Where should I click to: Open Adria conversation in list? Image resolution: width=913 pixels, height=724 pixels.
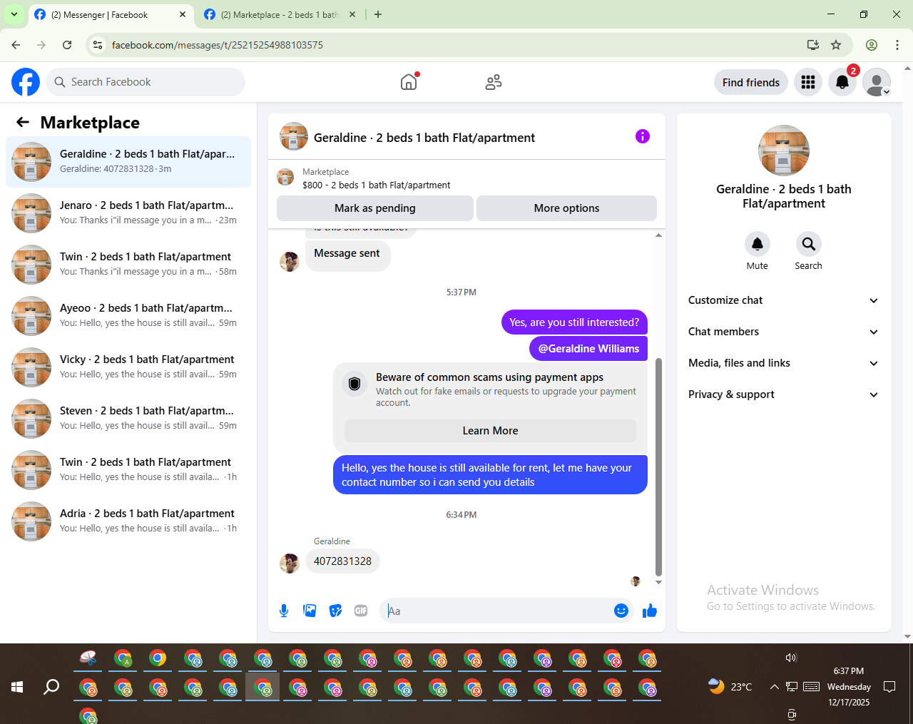(128, 521)
